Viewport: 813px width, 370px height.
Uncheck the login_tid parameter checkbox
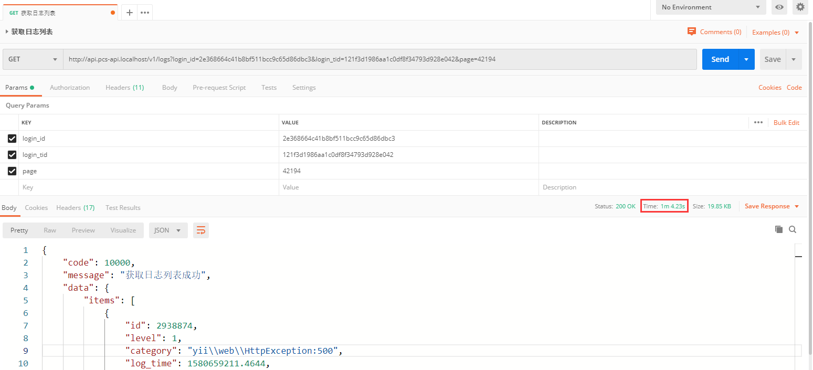click(x=12, y=155)
